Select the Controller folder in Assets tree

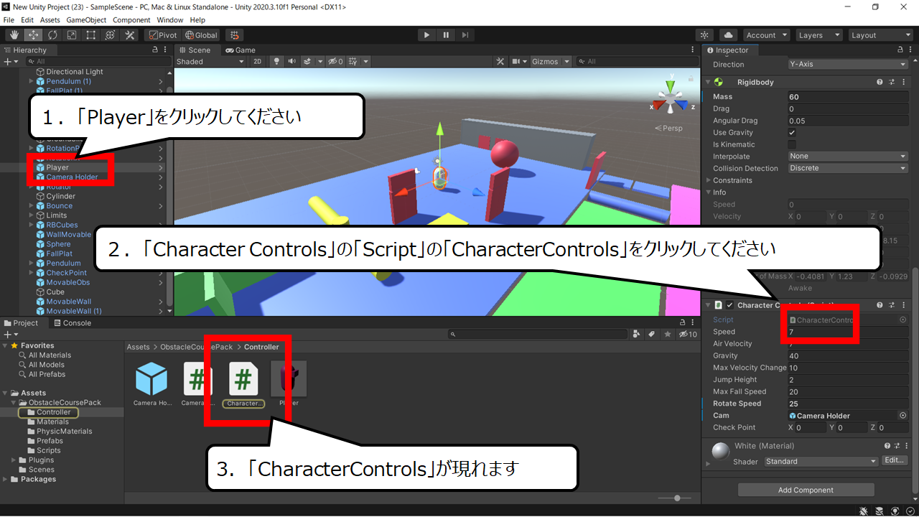point(49,412)
